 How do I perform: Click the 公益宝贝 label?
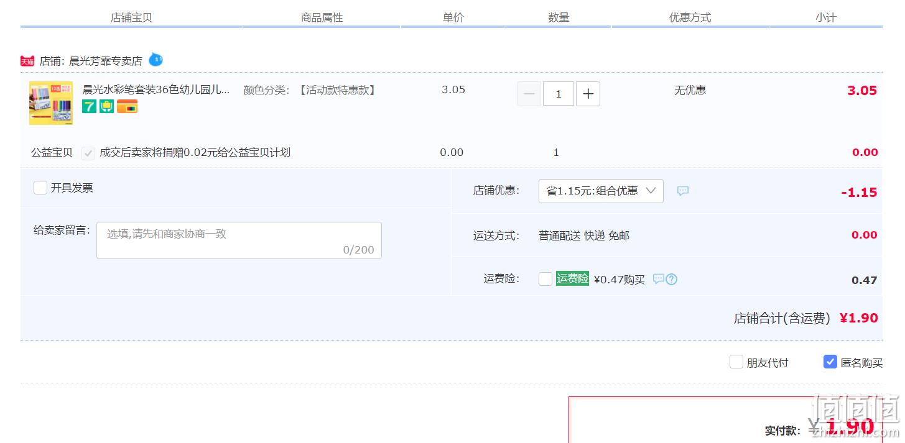pyautogui.click(x=52, y=152)
